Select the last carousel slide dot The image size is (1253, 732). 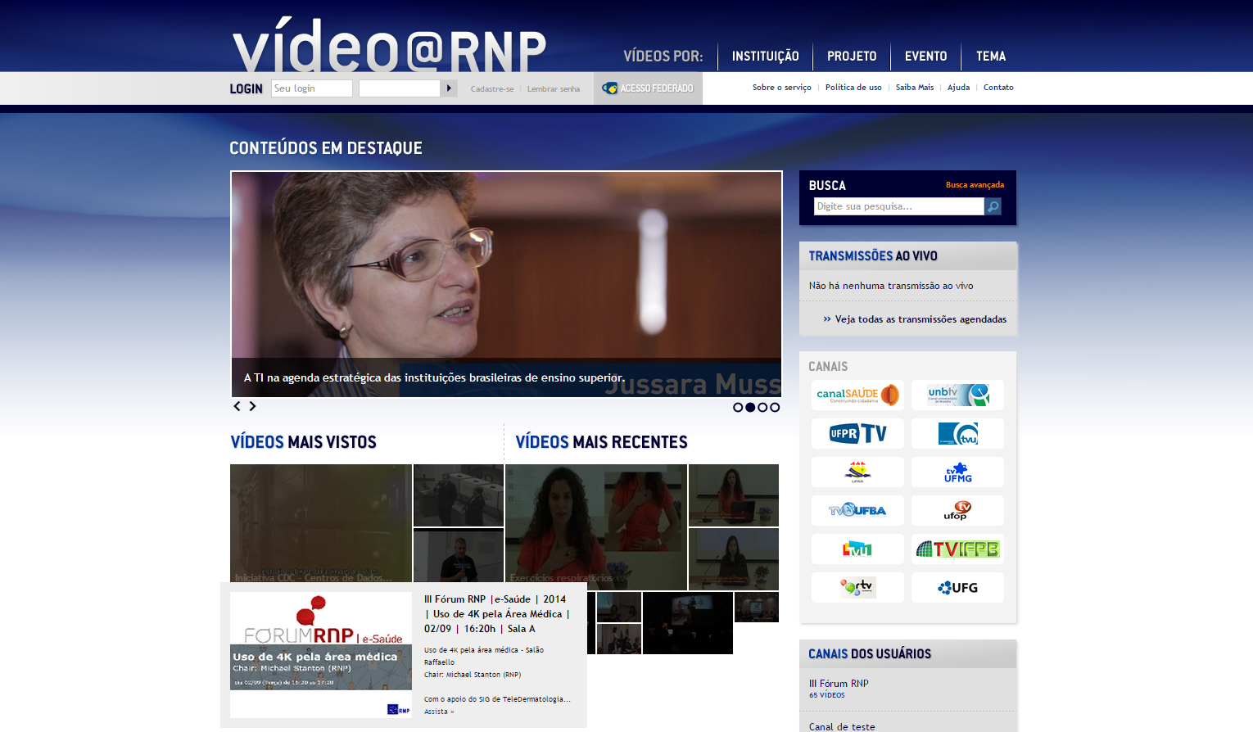pyautogui.click(x=775, y=407)
